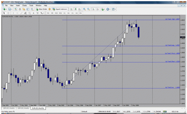Select the Equidistant Channel tool
Screen dimensions: 187x114
coord(25,13)
